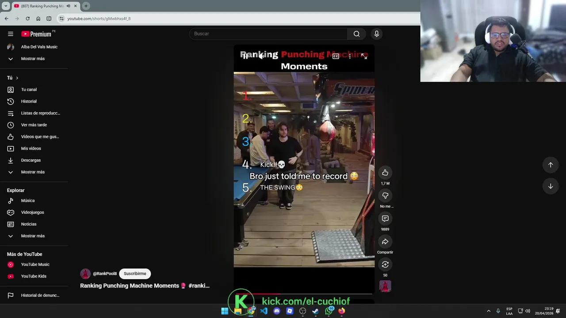Open YouTube Kids in Más de YouTube

(34, 276)
